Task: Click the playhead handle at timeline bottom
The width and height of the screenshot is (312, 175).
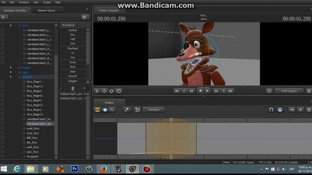Action: (x=171, y=157)
